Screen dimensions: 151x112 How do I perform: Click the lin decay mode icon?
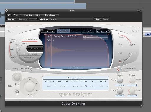coord(91,86)
